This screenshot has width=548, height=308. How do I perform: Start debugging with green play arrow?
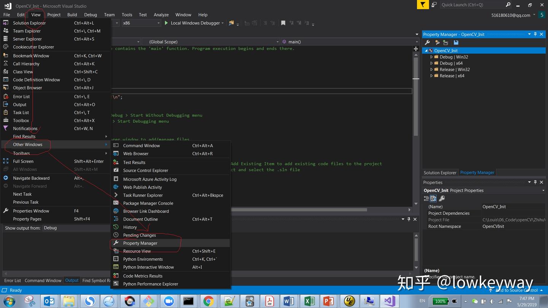(x=166, y=23)
